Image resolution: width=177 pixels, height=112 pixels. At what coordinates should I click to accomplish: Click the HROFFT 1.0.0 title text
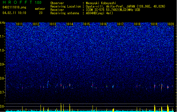22,2
